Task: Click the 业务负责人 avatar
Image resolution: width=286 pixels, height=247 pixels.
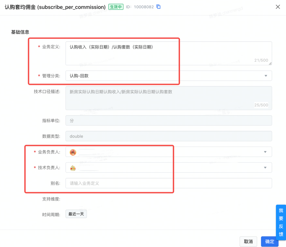Action: (73, 152)
